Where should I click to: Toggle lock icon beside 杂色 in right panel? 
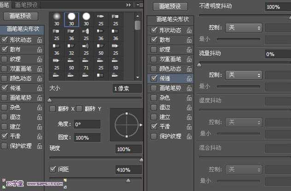(189, 98)
